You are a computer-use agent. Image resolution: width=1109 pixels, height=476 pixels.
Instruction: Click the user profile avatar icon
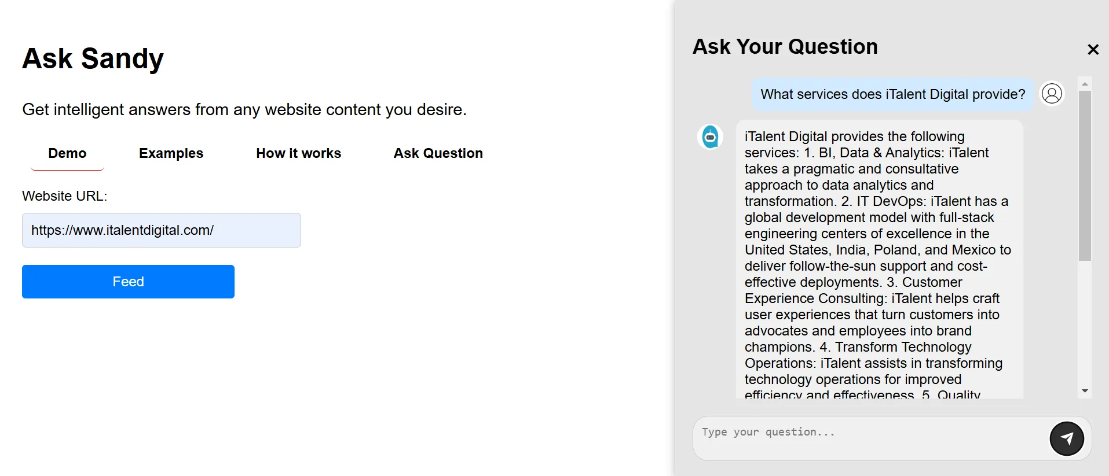pos(1052,94)
